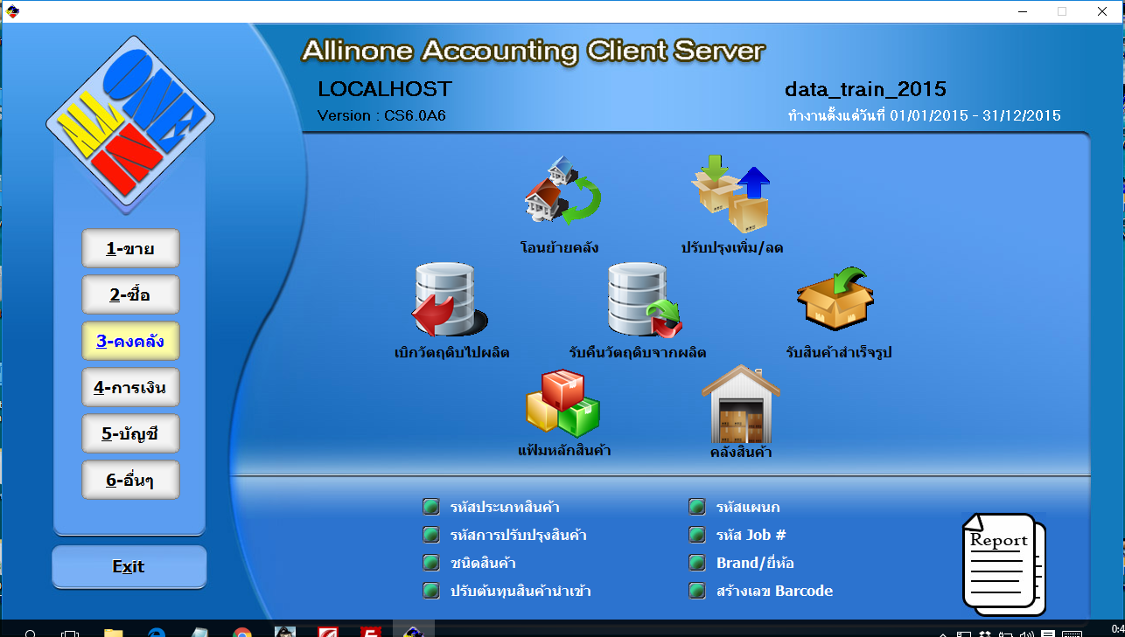Select the 4-การเงิน finance menu
This screenshot has width=1125, height=637.
coord(130,387)
